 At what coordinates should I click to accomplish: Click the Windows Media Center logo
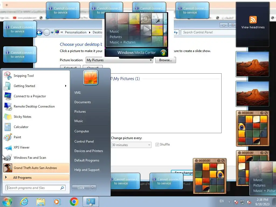(x=163, y=52)
